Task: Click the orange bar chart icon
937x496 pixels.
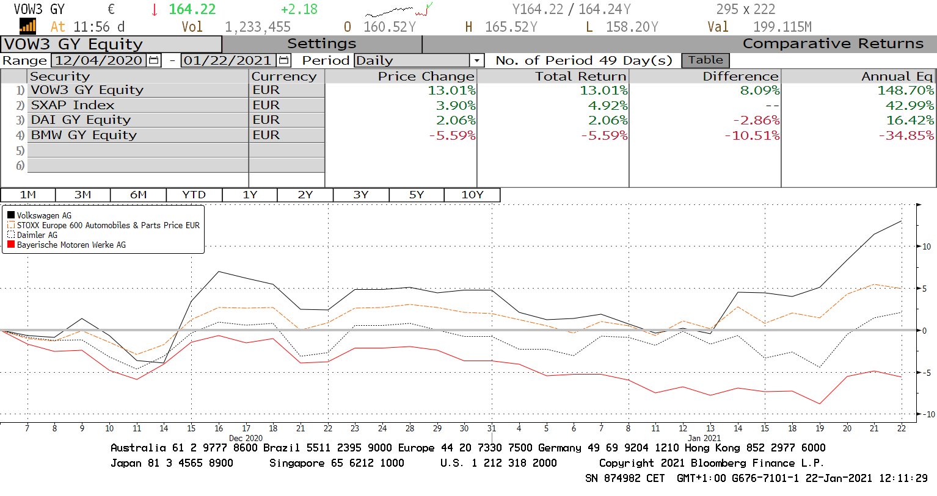Action: tap(27, 26)
